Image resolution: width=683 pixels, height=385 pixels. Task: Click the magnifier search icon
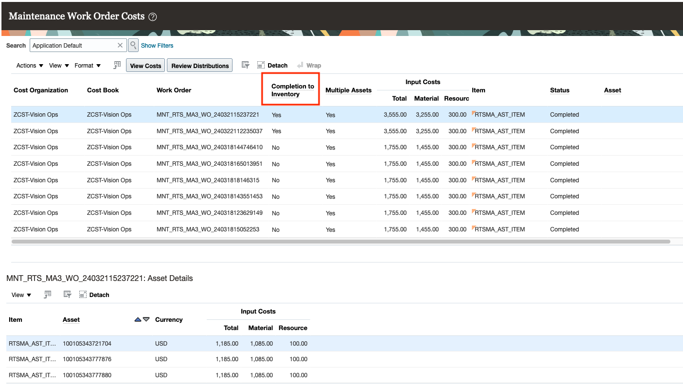click(x=133, y=45)
